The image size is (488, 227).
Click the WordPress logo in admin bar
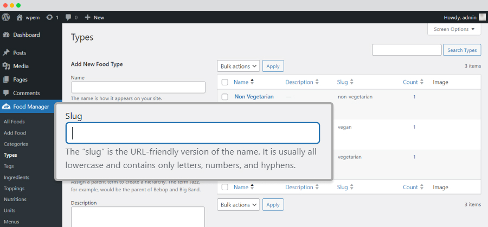click(x=6, y=17)
